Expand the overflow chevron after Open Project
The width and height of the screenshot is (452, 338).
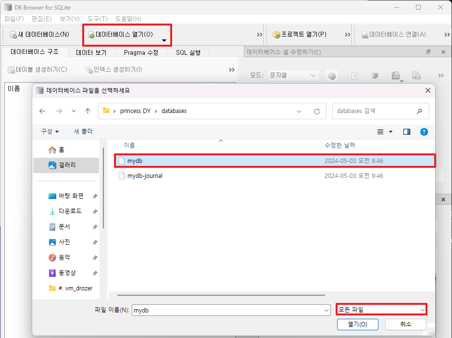(347, 35)
